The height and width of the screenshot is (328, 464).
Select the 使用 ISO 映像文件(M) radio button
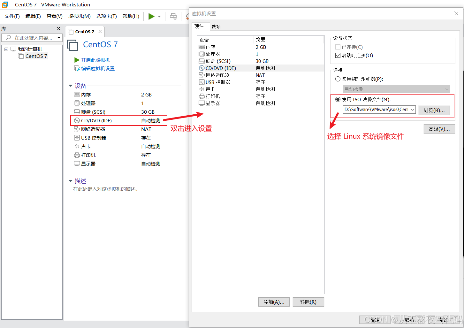coord(338,99)
